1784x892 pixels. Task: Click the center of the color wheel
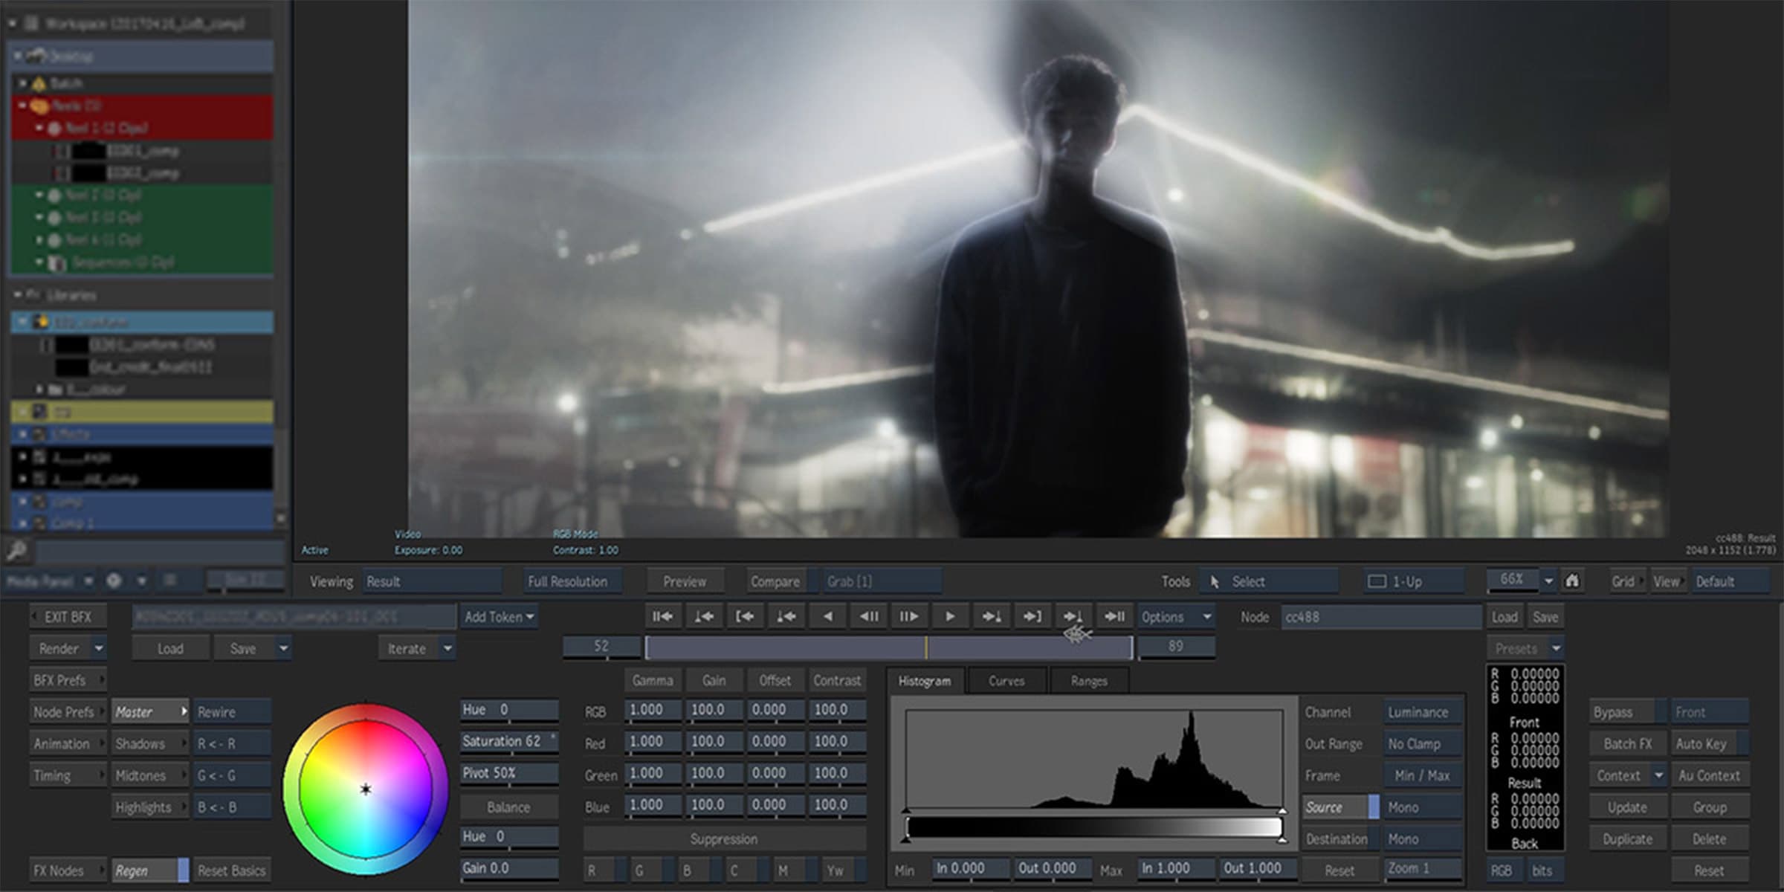365,789
